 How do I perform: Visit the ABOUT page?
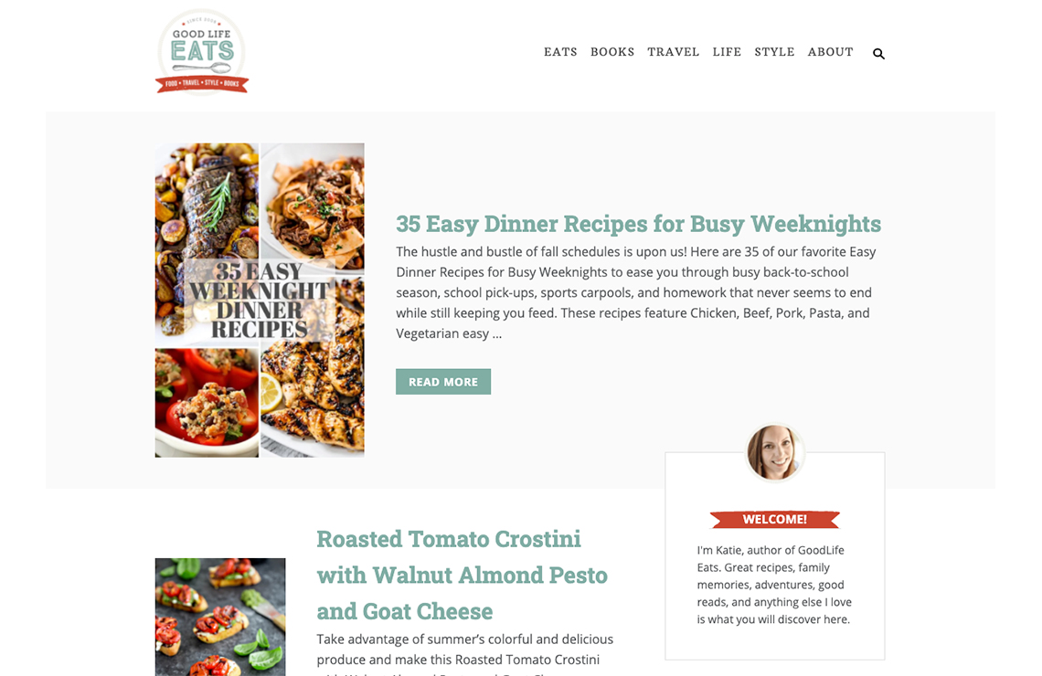[x=830, y=52]
